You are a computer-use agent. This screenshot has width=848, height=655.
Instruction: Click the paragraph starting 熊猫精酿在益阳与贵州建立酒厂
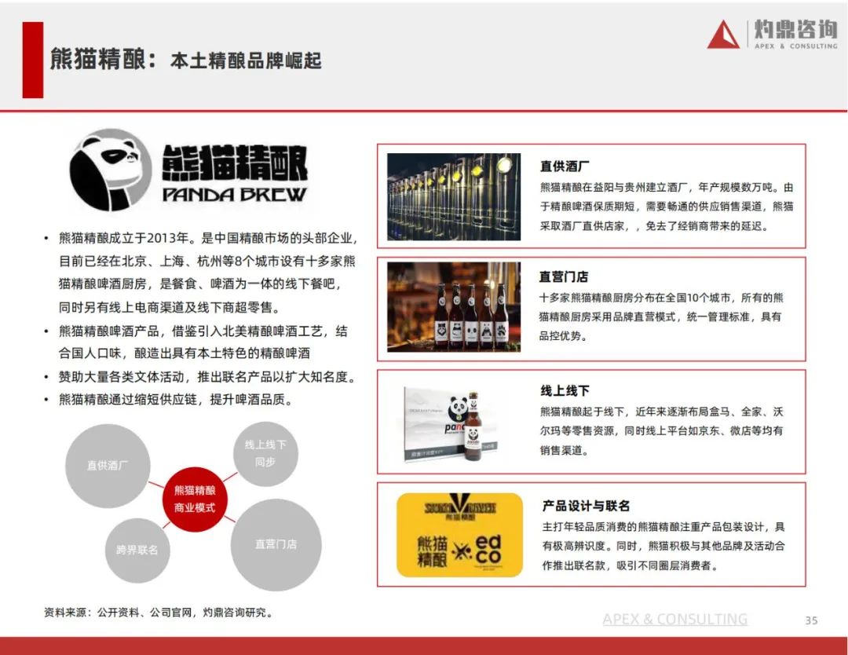[667, 207]
